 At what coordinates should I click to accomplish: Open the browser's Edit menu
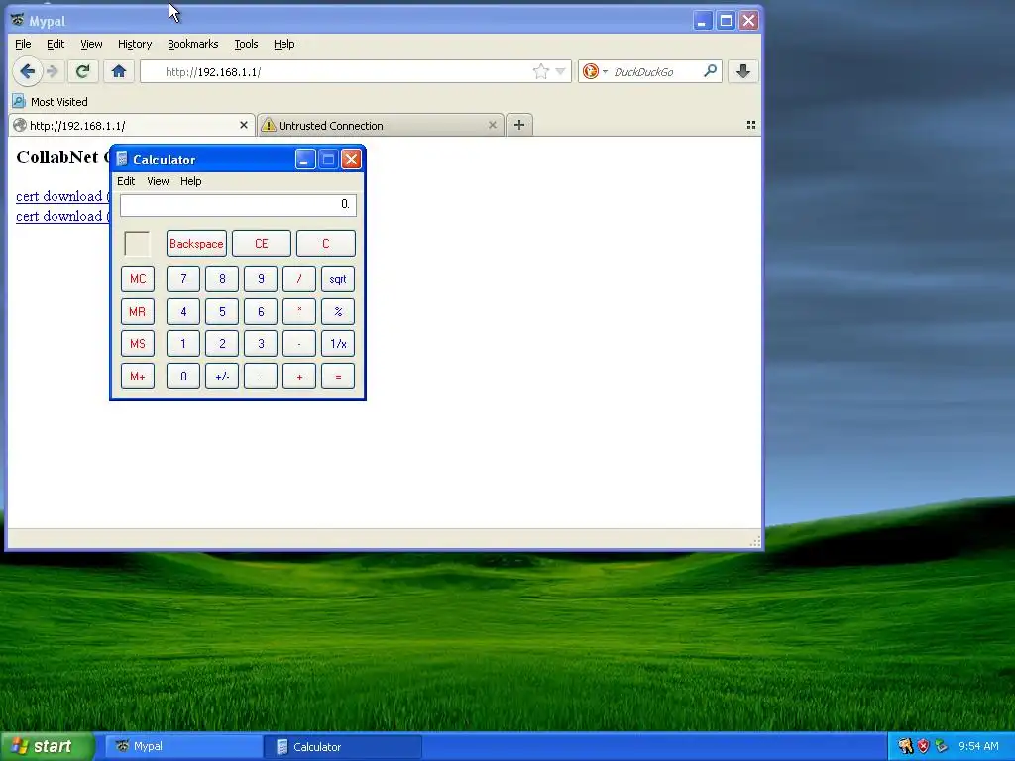pos(56,44)
